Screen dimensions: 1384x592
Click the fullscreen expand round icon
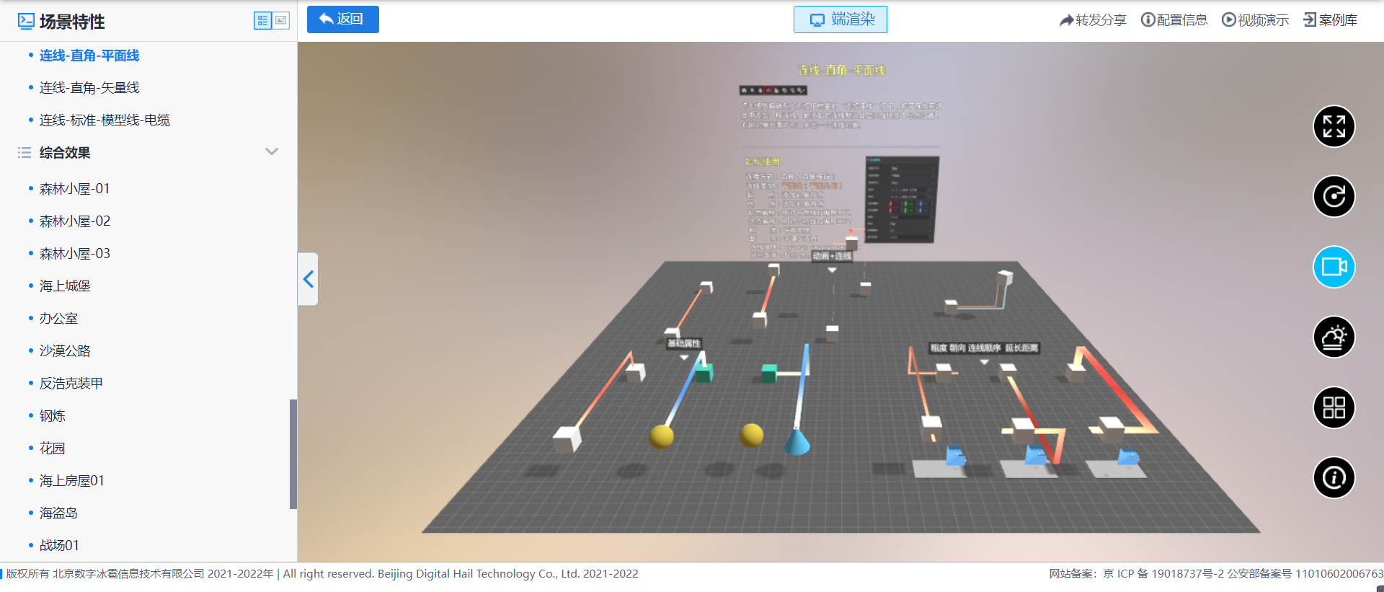[x=1334, y=126]
